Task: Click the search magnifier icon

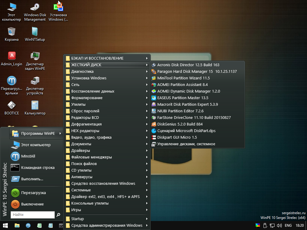Action: (x=58, y=215)
